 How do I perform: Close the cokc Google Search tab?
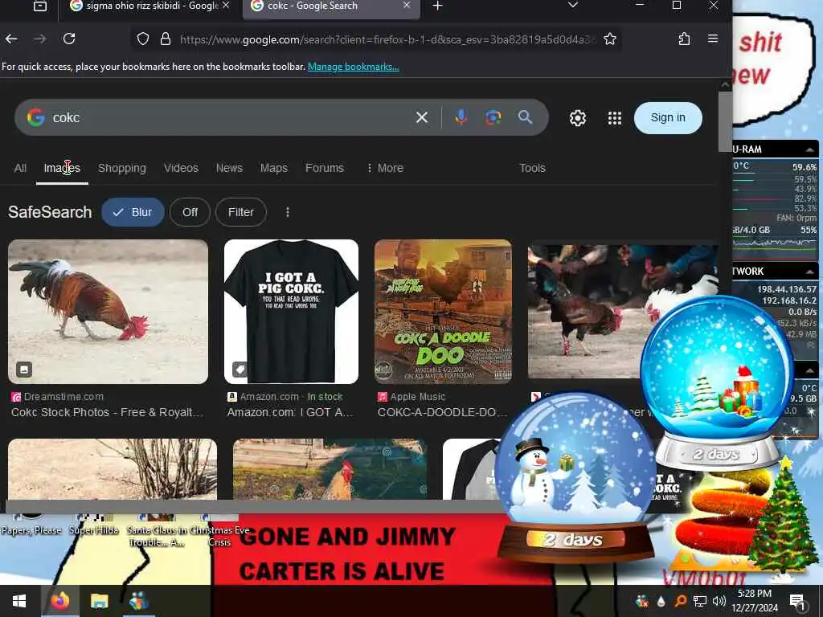click(407, 6)
